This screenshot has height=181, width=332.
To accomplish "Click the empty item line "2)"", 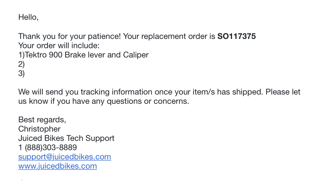I will click(21, 64).
